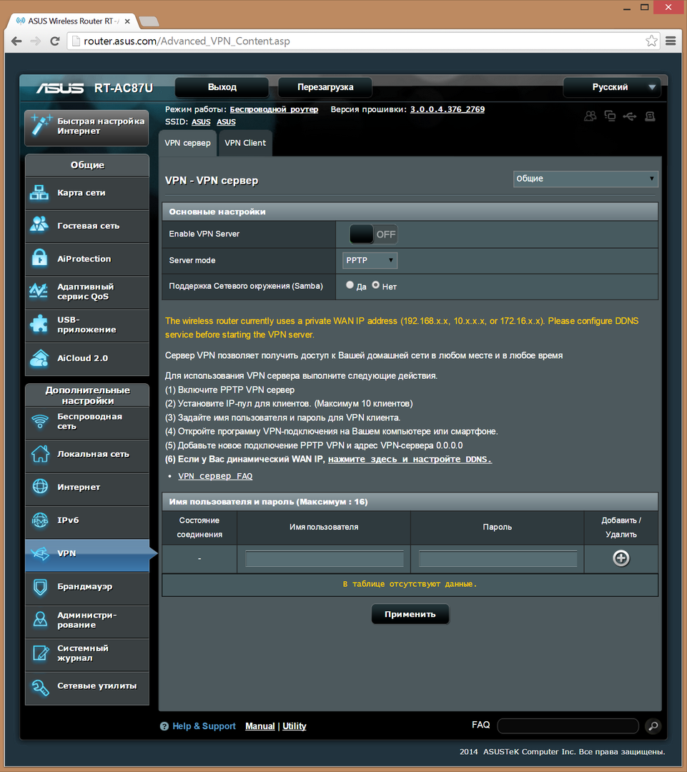Bookmark page with the star icon
The height and width of the screenshot is (772, 687).
coord(651,41)
